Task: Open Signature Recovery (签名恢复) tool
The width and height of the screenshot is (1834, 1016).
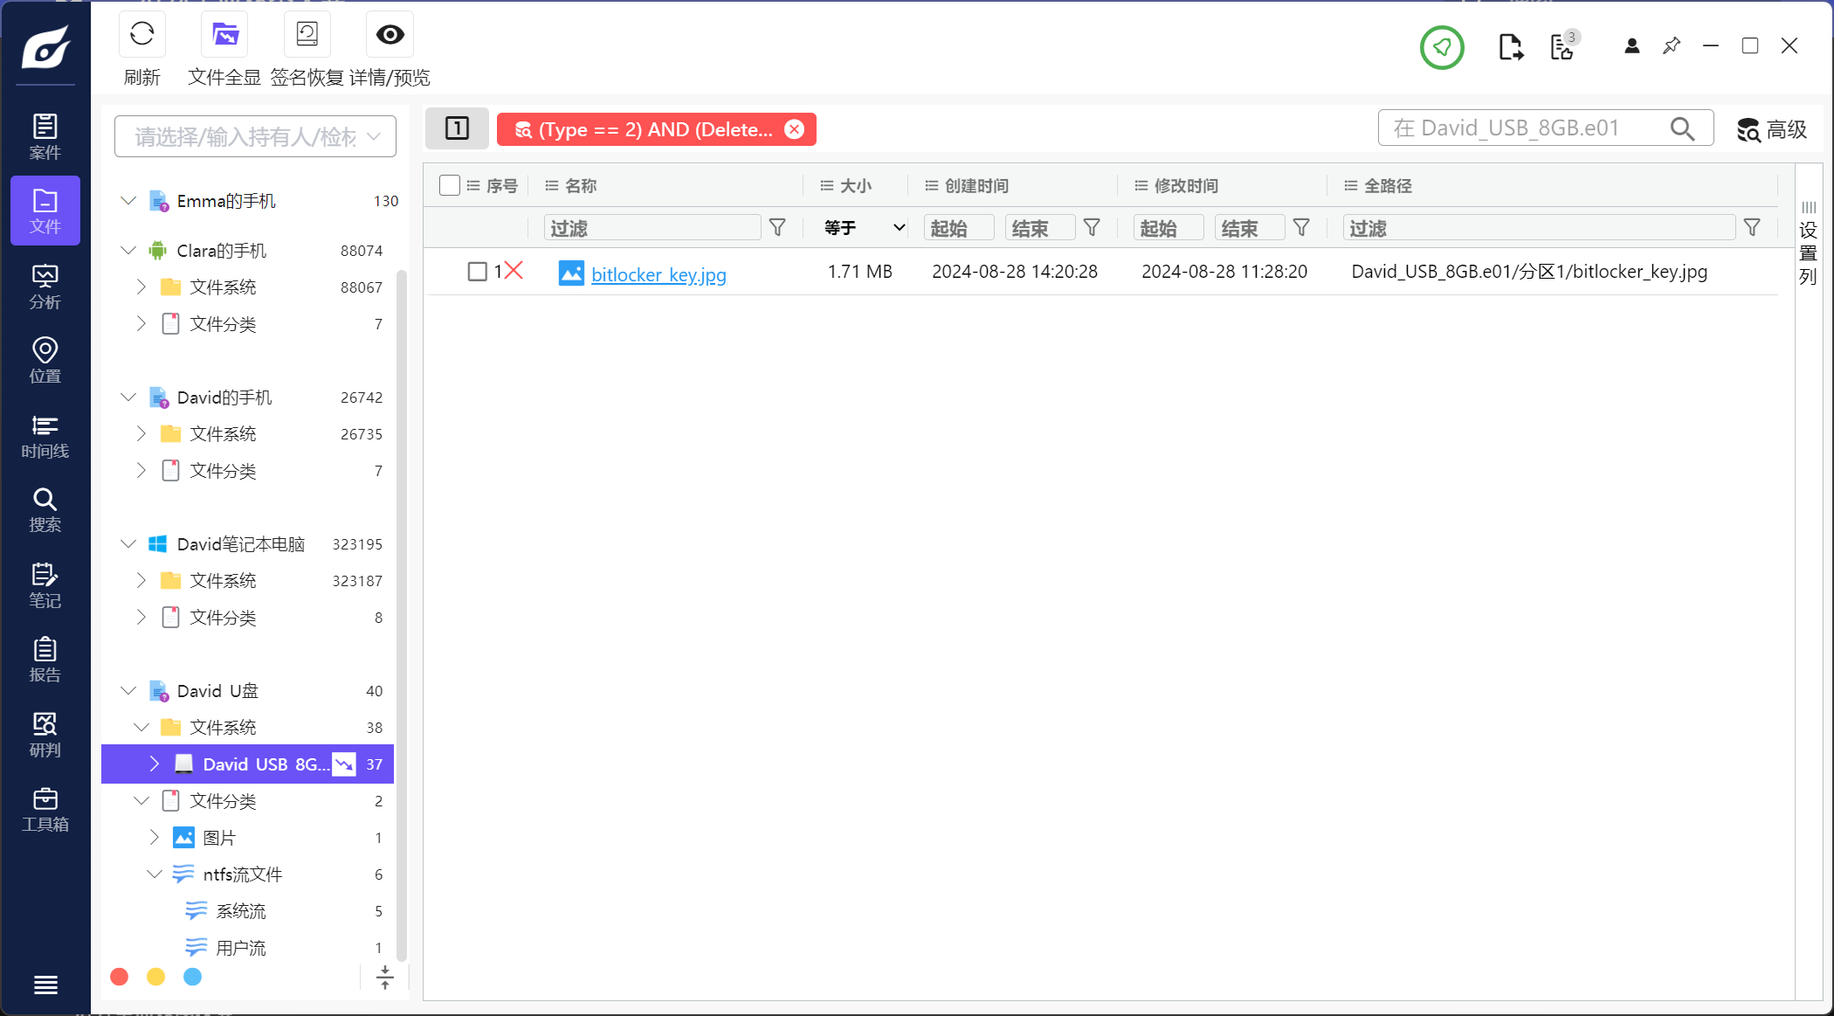Action: pos(307,35)
